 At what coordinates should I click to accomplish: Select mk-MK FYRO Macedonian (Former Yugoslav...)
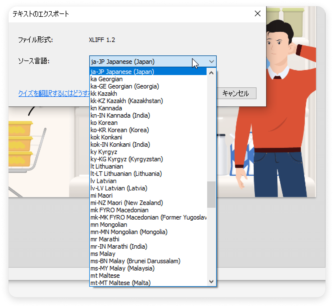[148, 217]
